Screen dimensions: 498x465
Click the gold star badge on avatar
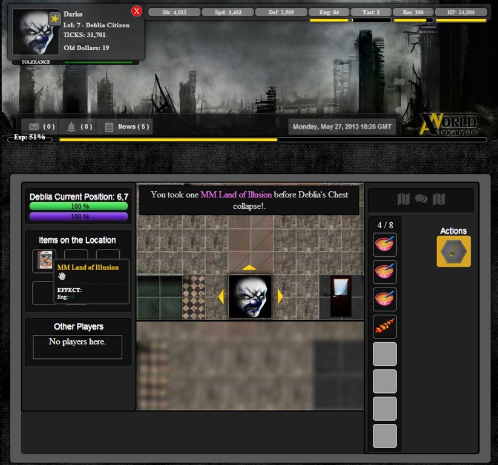pos(54,19)
